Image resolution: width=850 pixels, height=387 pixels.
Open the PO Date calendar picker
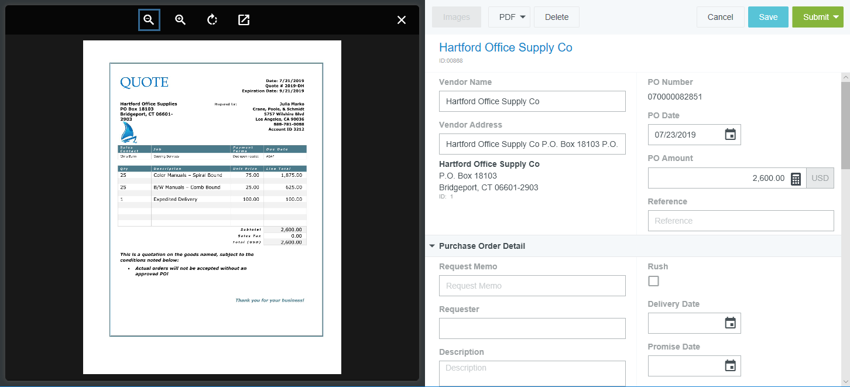[x=730, y=135]
